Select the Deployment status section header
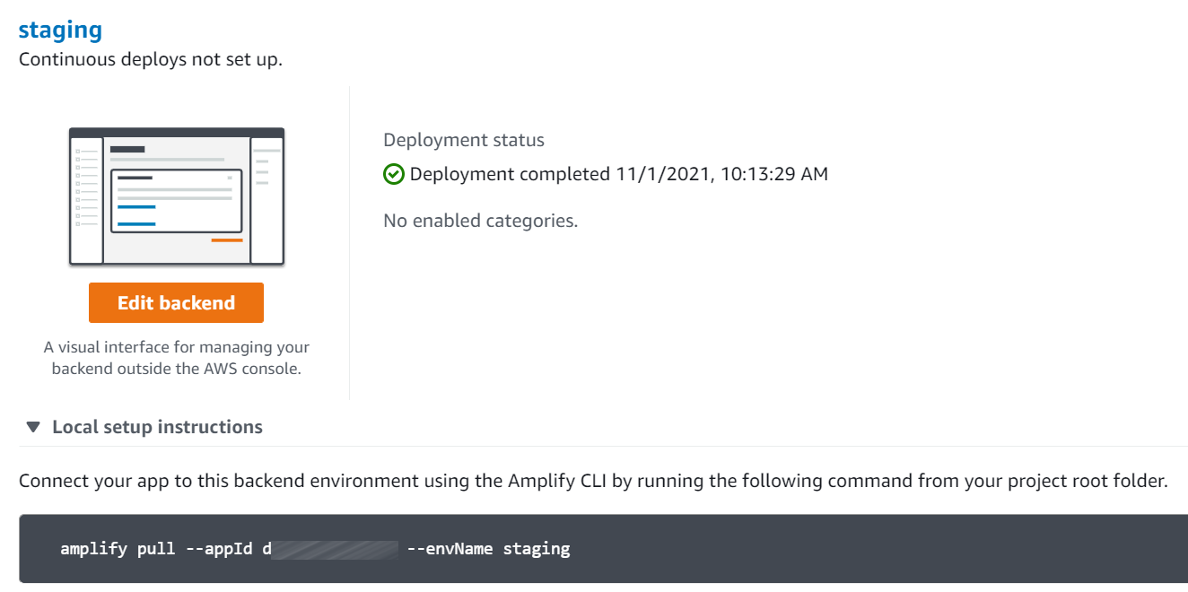 (463, 139)
